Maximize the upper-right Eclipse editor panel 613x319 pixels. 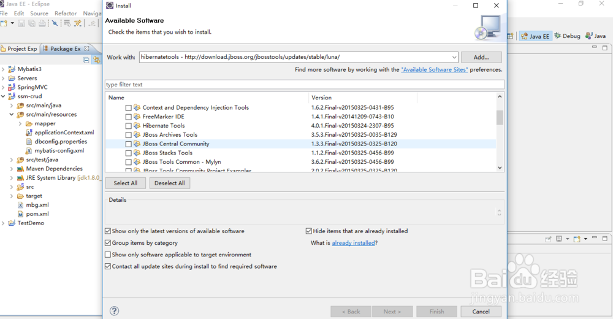pos(605,48)
